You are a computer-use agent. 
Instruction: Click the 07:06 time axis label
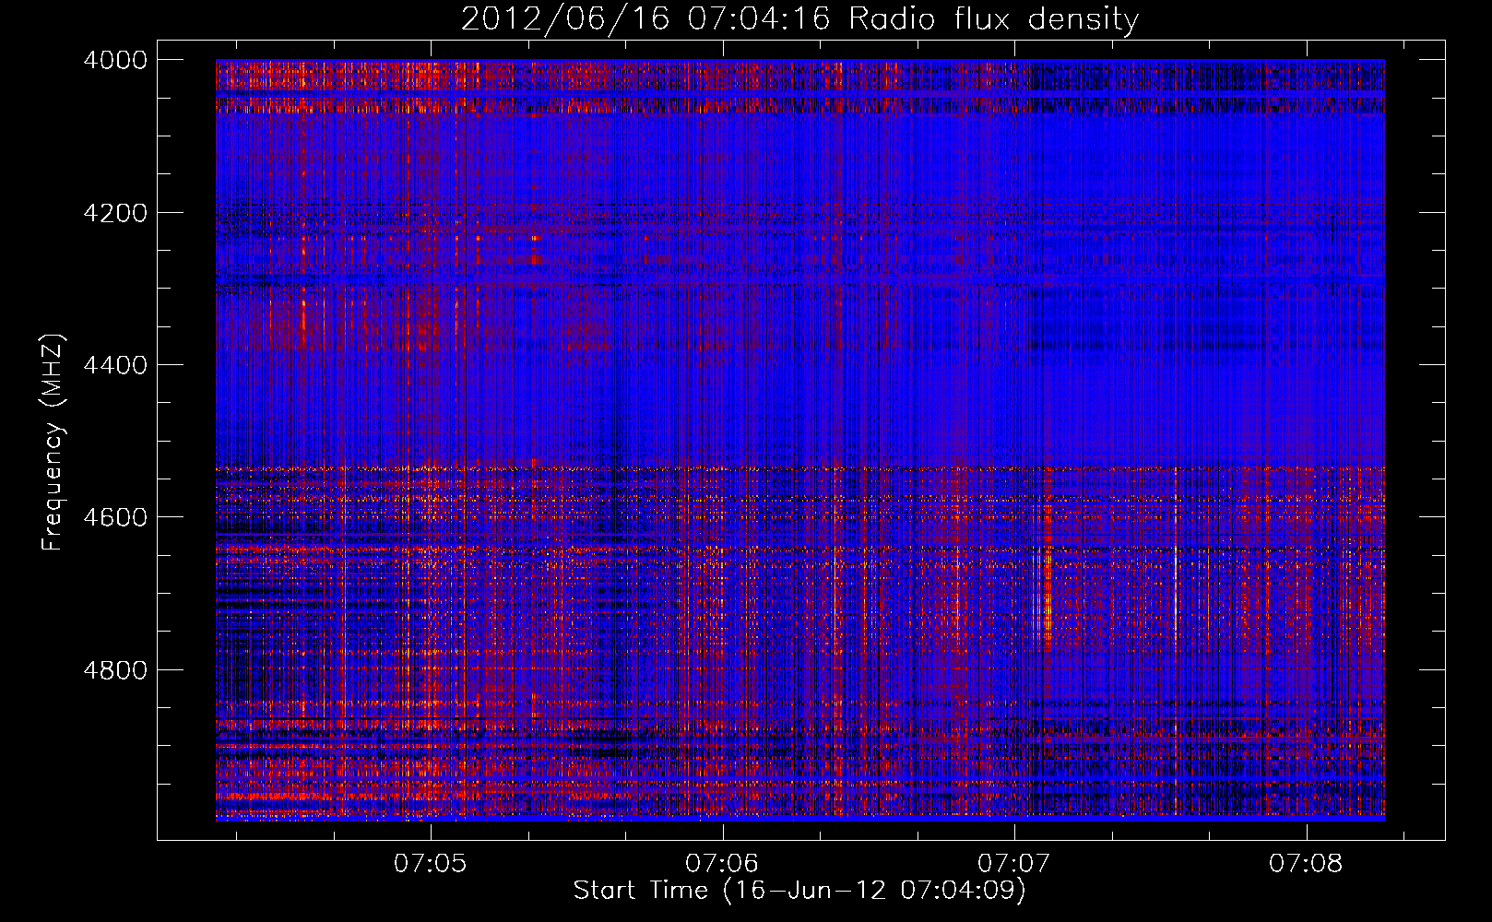tap(723, 864)
